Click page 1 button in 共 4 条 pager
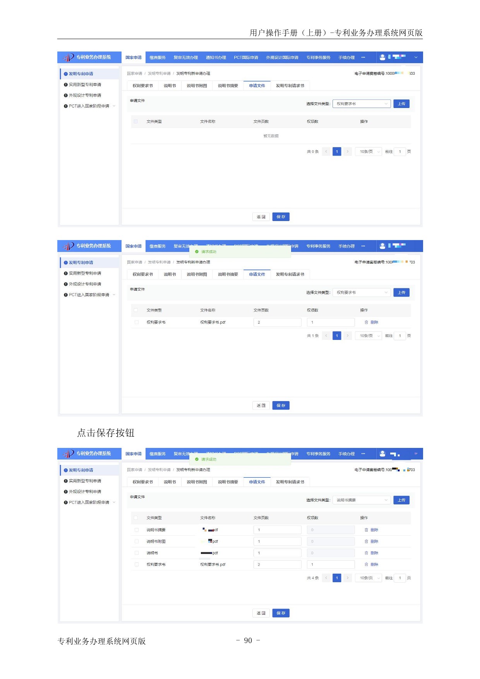The width and height of the screenshot is (480, 679). [x=337, y=578]
